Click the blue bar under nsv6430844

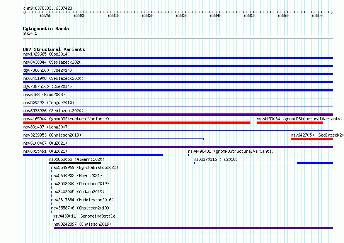[x=178, y=66]
